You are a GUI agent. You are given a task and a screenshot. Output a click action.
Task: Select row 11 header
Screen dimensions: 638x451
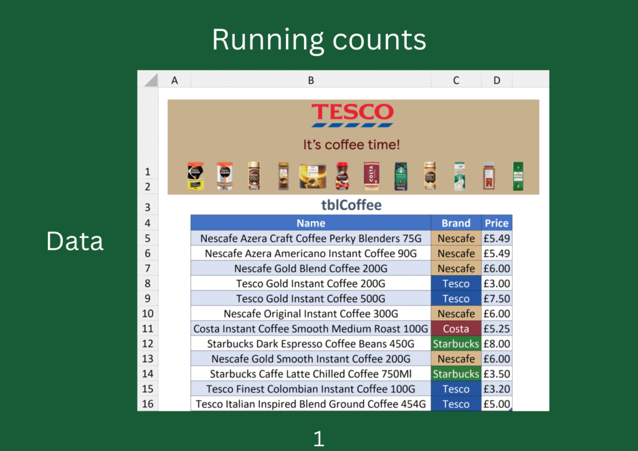tap(148, 329)
